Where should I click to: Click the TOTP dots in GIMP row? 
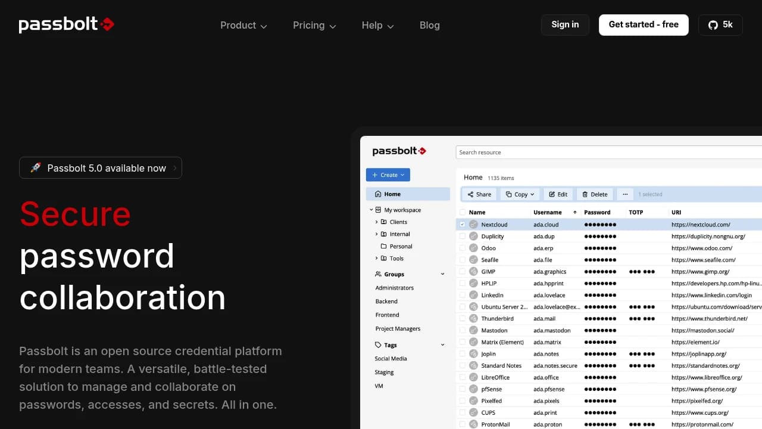(x=642, y=272)
